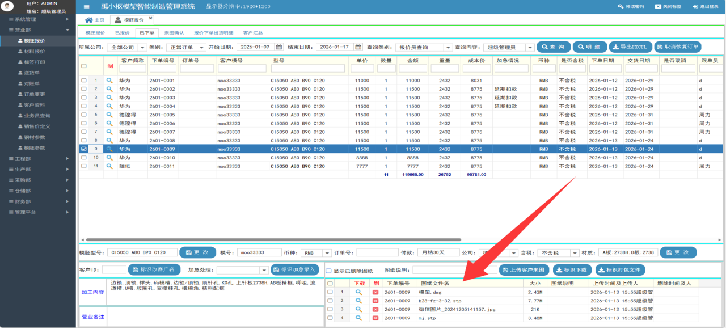726x329 pixels.
Task: Click the 上传客户来图 button
Action: coord(523,270)
